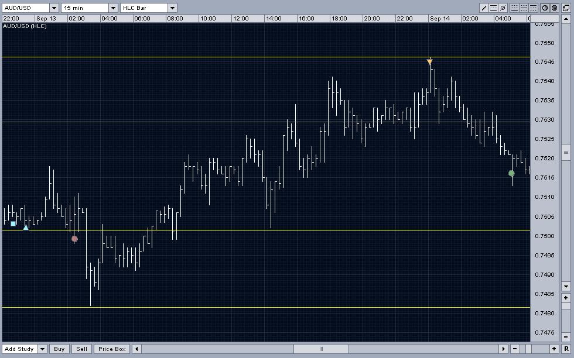Click the Price Box button

(112, 349)
